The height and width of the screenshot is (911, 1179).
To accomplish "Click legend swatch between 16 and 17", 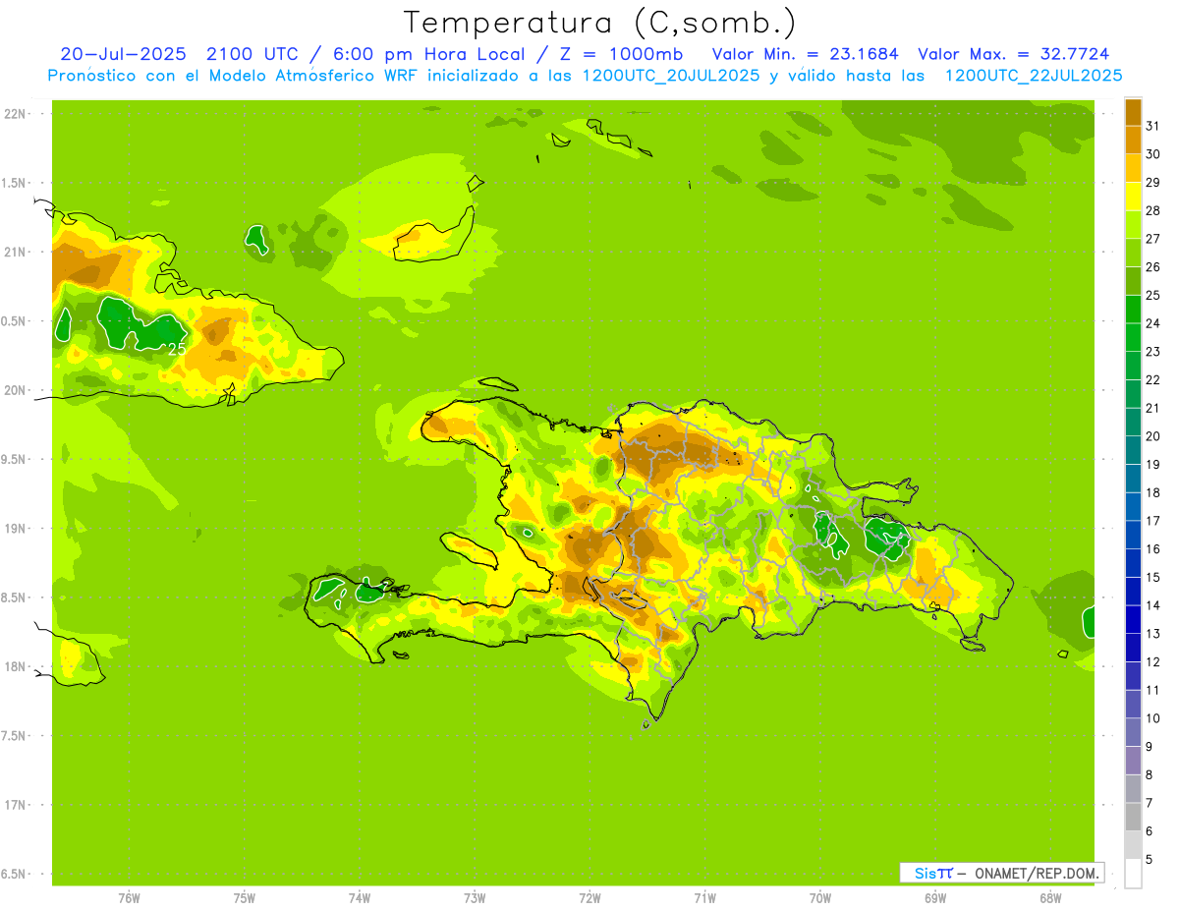I will point(1133,535).
